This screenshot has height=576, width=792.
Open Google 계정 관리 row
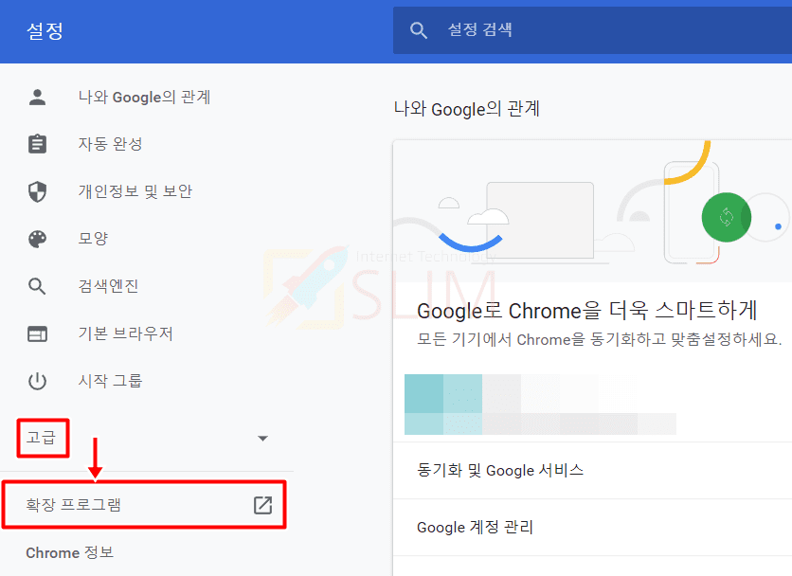[592, 528]
